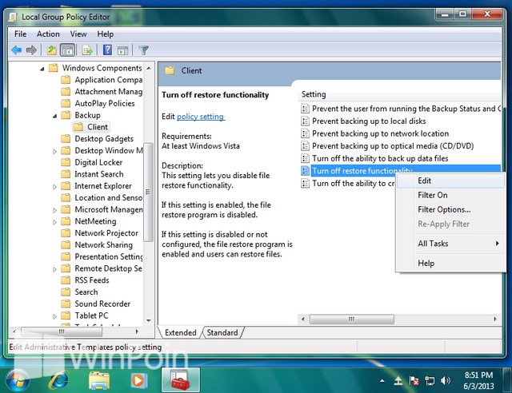Viewport: 512px width, 393px height.
Task: Open the Action menu
Action: click(x=48, y=34)
